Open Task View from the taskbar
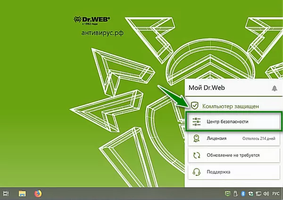The width and height of the screenshot is (283, 200). coord(6,193)
